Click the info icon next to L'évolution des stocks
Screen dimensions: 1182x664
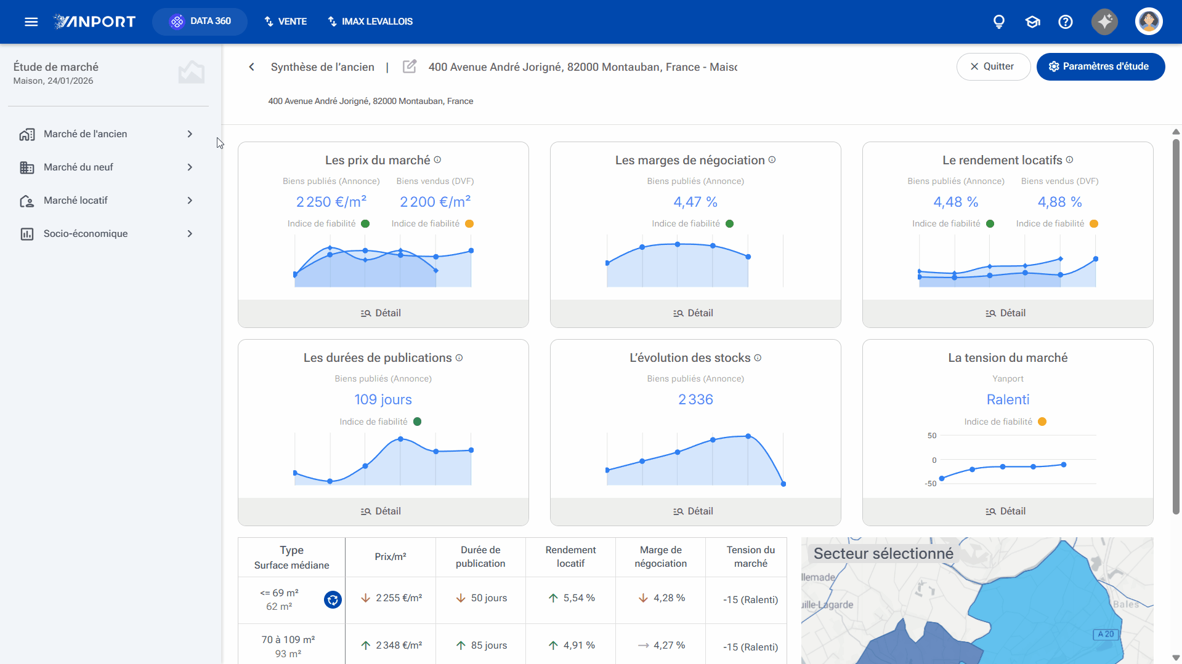[x=758, y=358]
